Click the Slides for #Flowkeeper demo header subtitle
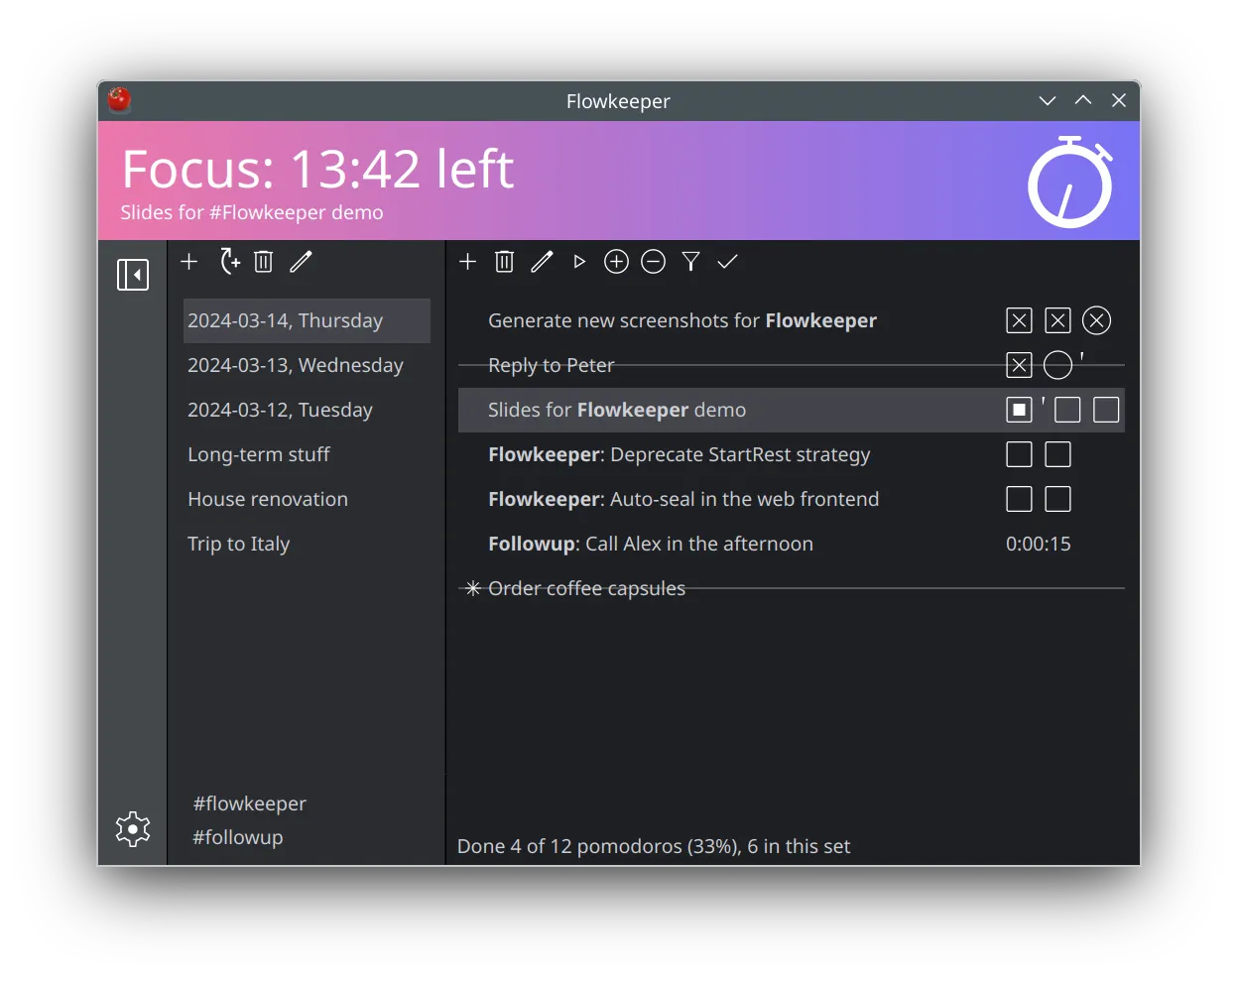1239x981 pixels. tap(252, 212)
